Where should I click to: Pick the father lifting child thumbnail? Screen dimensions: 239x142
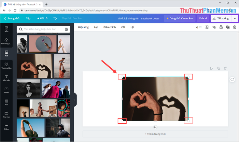pos(62,66)
